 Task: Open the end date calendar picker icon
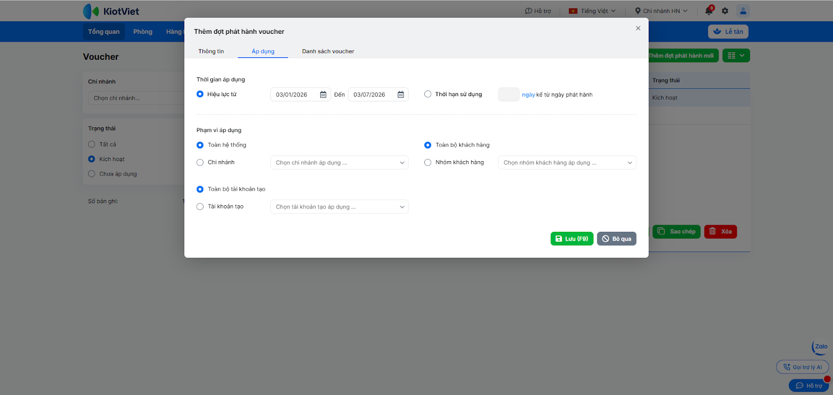pos(401,95)
